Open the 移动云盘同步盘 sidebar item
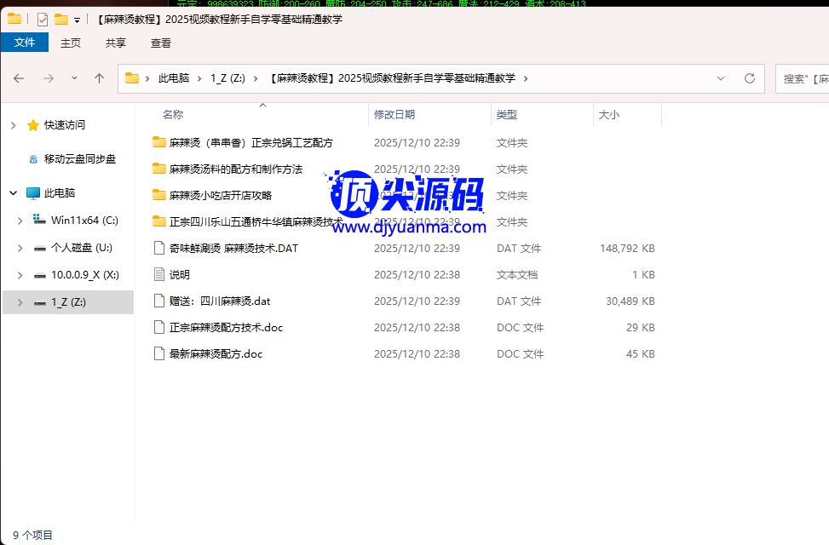Image resolution: width=829 pixels, height=545 pixels. tap(79, 159)
